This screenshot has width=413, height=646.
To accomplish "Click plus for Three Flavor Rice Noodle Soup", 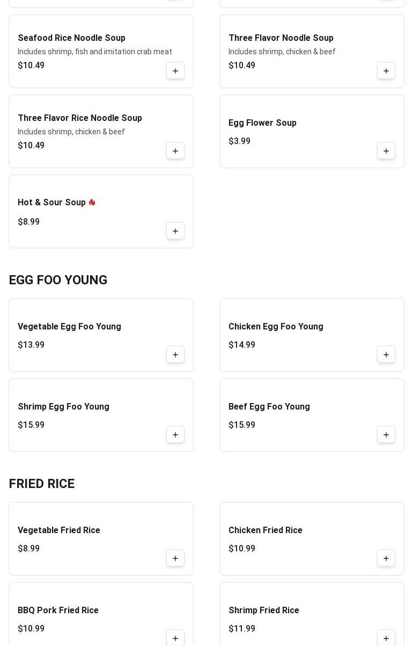I will [175, 151].
